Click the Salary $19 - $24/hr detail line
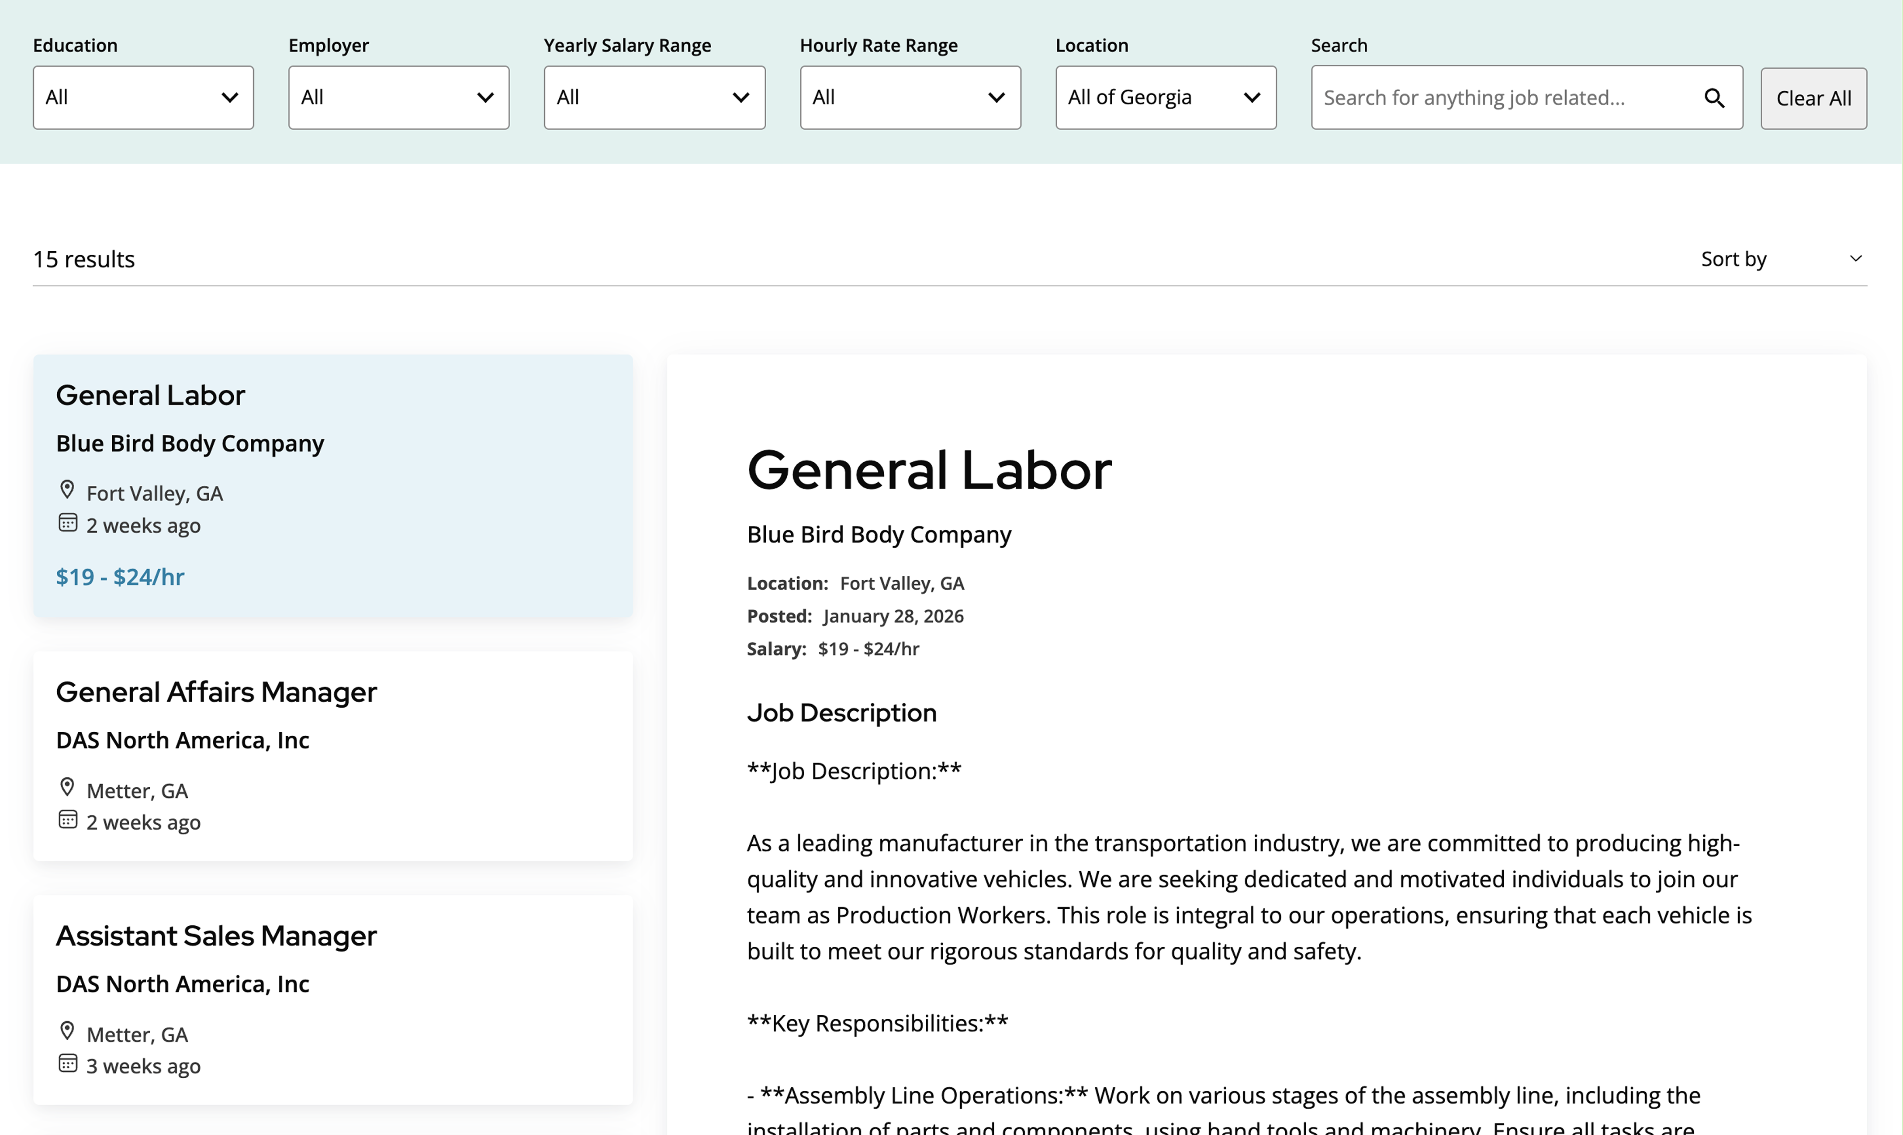 tap(833, 649)
